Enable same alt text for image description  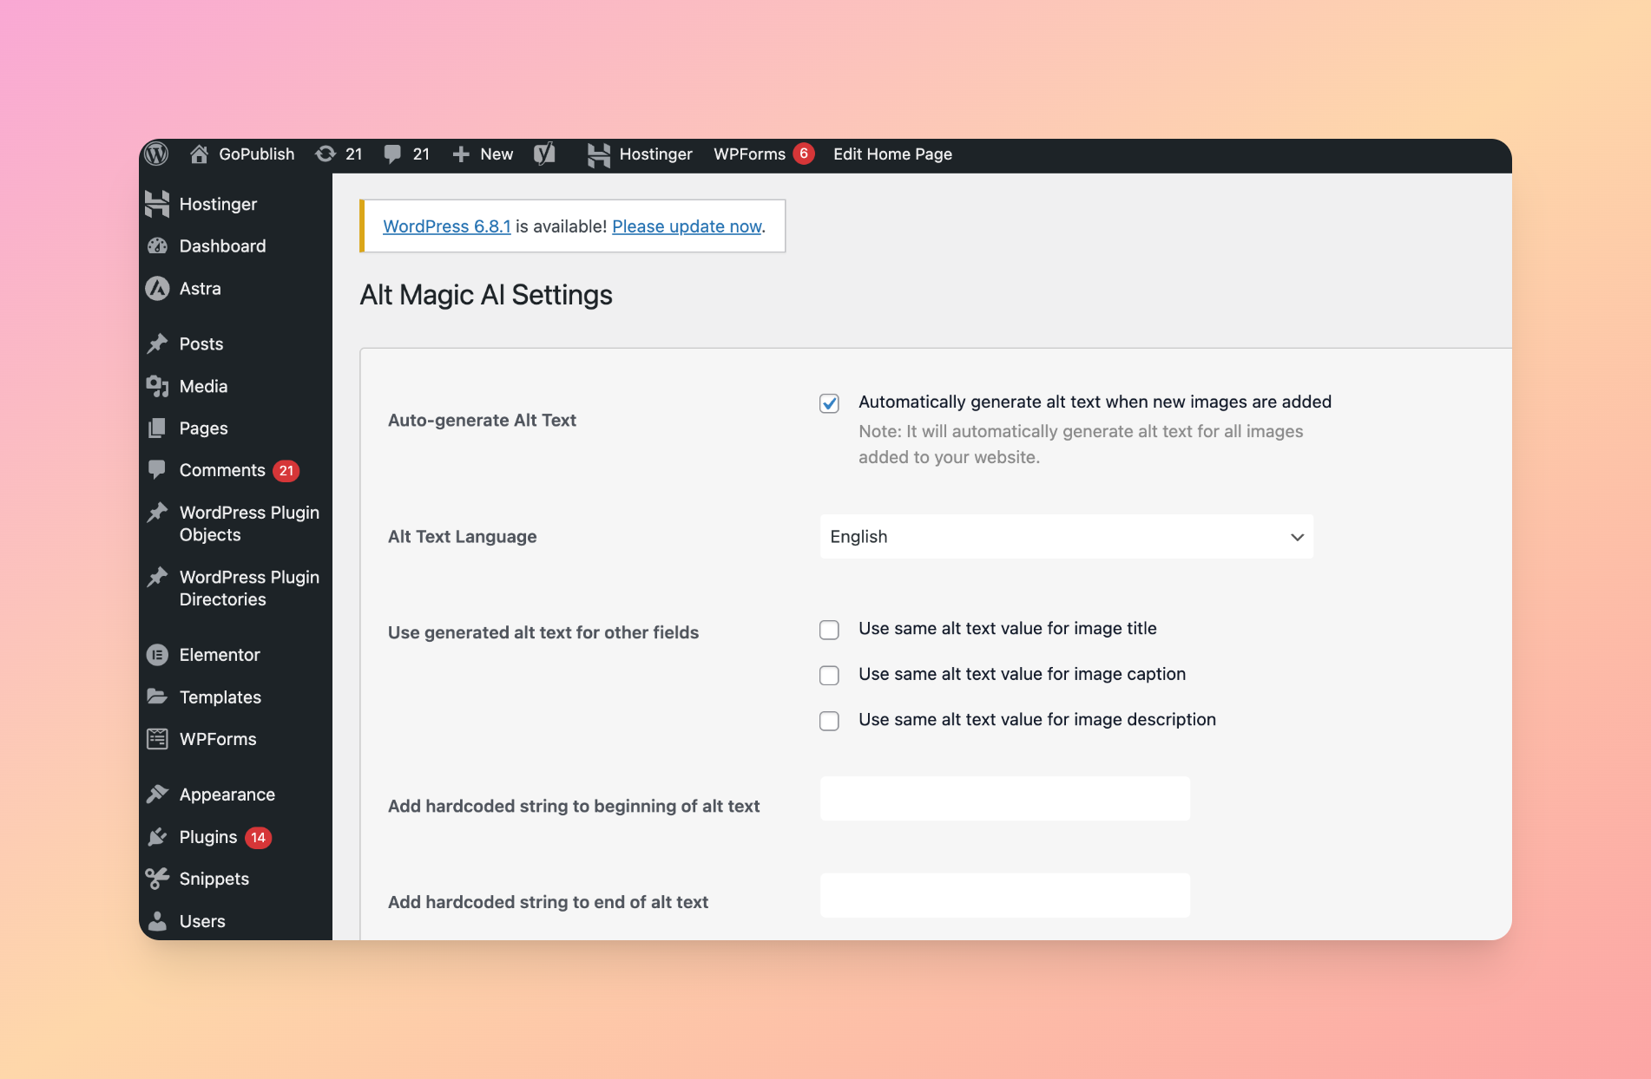[829, 721]
